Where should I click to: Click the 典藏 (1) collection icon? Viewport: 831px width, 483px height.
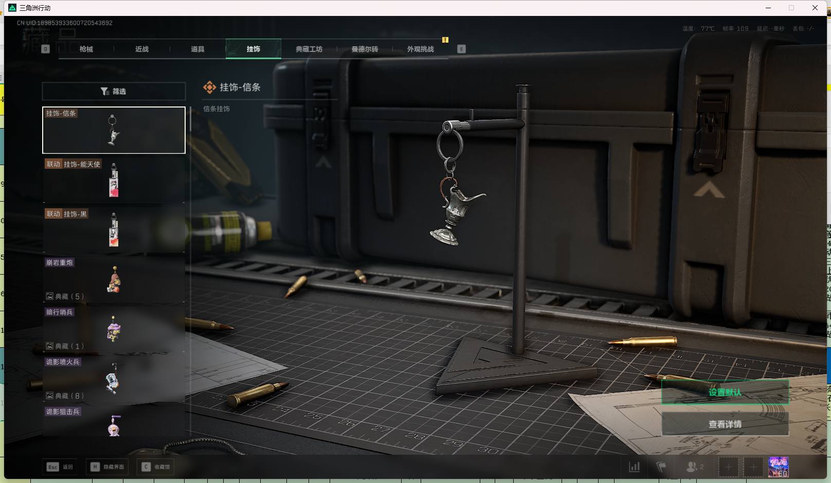(50, 346)
